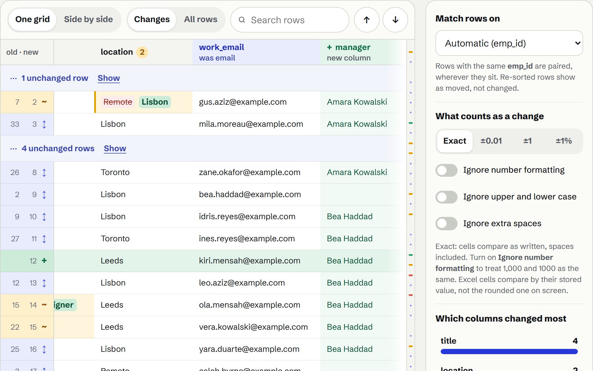
Task: Click the title row in columns changed most
Action: pyautogui.click(x=509, y=345)
